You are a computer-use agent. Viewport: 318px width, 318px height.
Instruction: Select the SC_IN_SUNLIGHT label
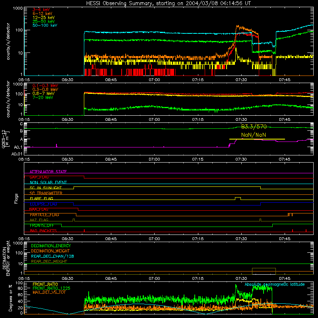click(x=46, y=188)
